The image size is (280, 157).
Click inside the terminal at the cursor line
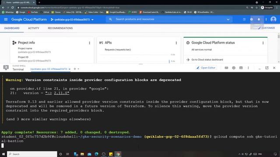pos(3,145)
